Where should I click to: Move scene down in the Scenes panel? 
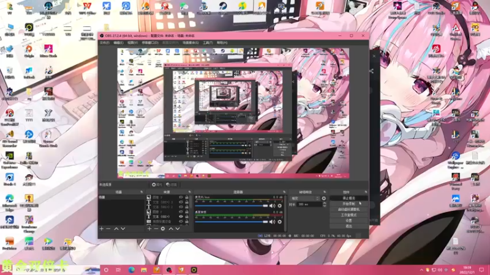click(x=123, y=229)
